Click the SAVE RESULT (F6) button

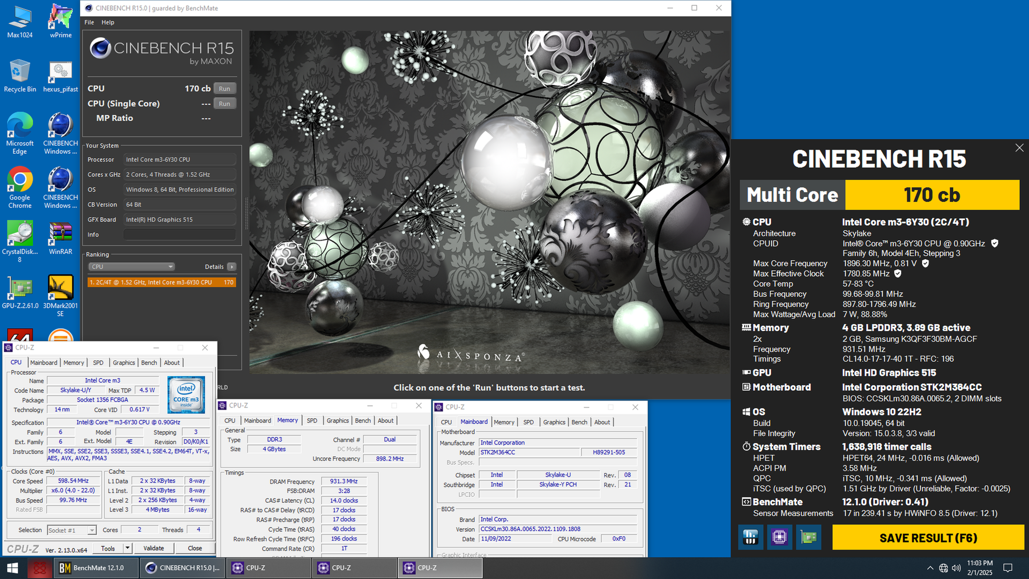coord(928,537)
